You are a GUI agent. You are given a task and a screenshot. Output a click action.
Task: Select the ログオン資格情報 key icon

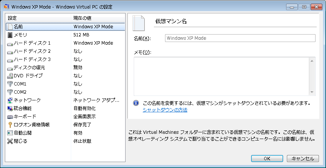coord(10,125)
